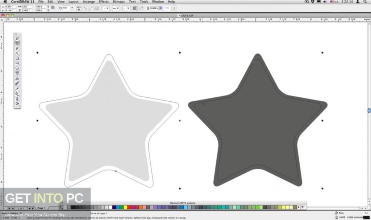Pick the white swatch in CMYK palette

(110, 207)
